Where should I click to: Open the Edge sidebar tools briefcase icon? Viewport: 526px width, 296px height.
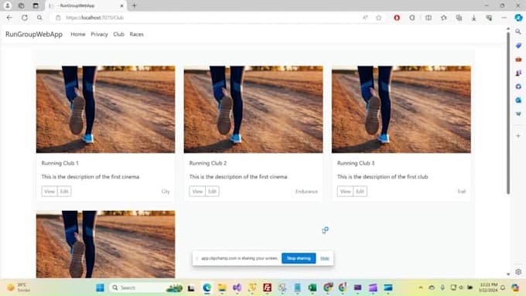pos(518,60)
